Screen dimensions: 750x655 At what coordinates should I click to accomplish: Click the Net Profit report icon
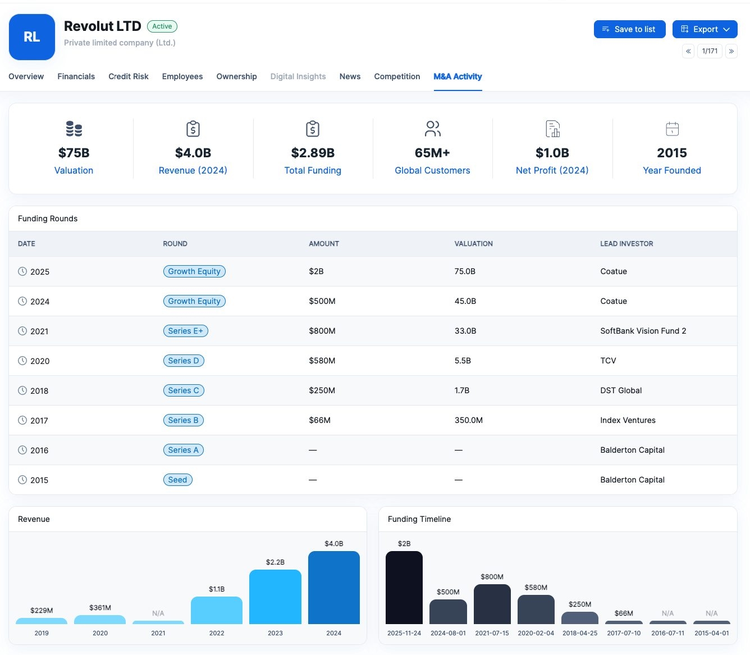(x=552, y=129)
